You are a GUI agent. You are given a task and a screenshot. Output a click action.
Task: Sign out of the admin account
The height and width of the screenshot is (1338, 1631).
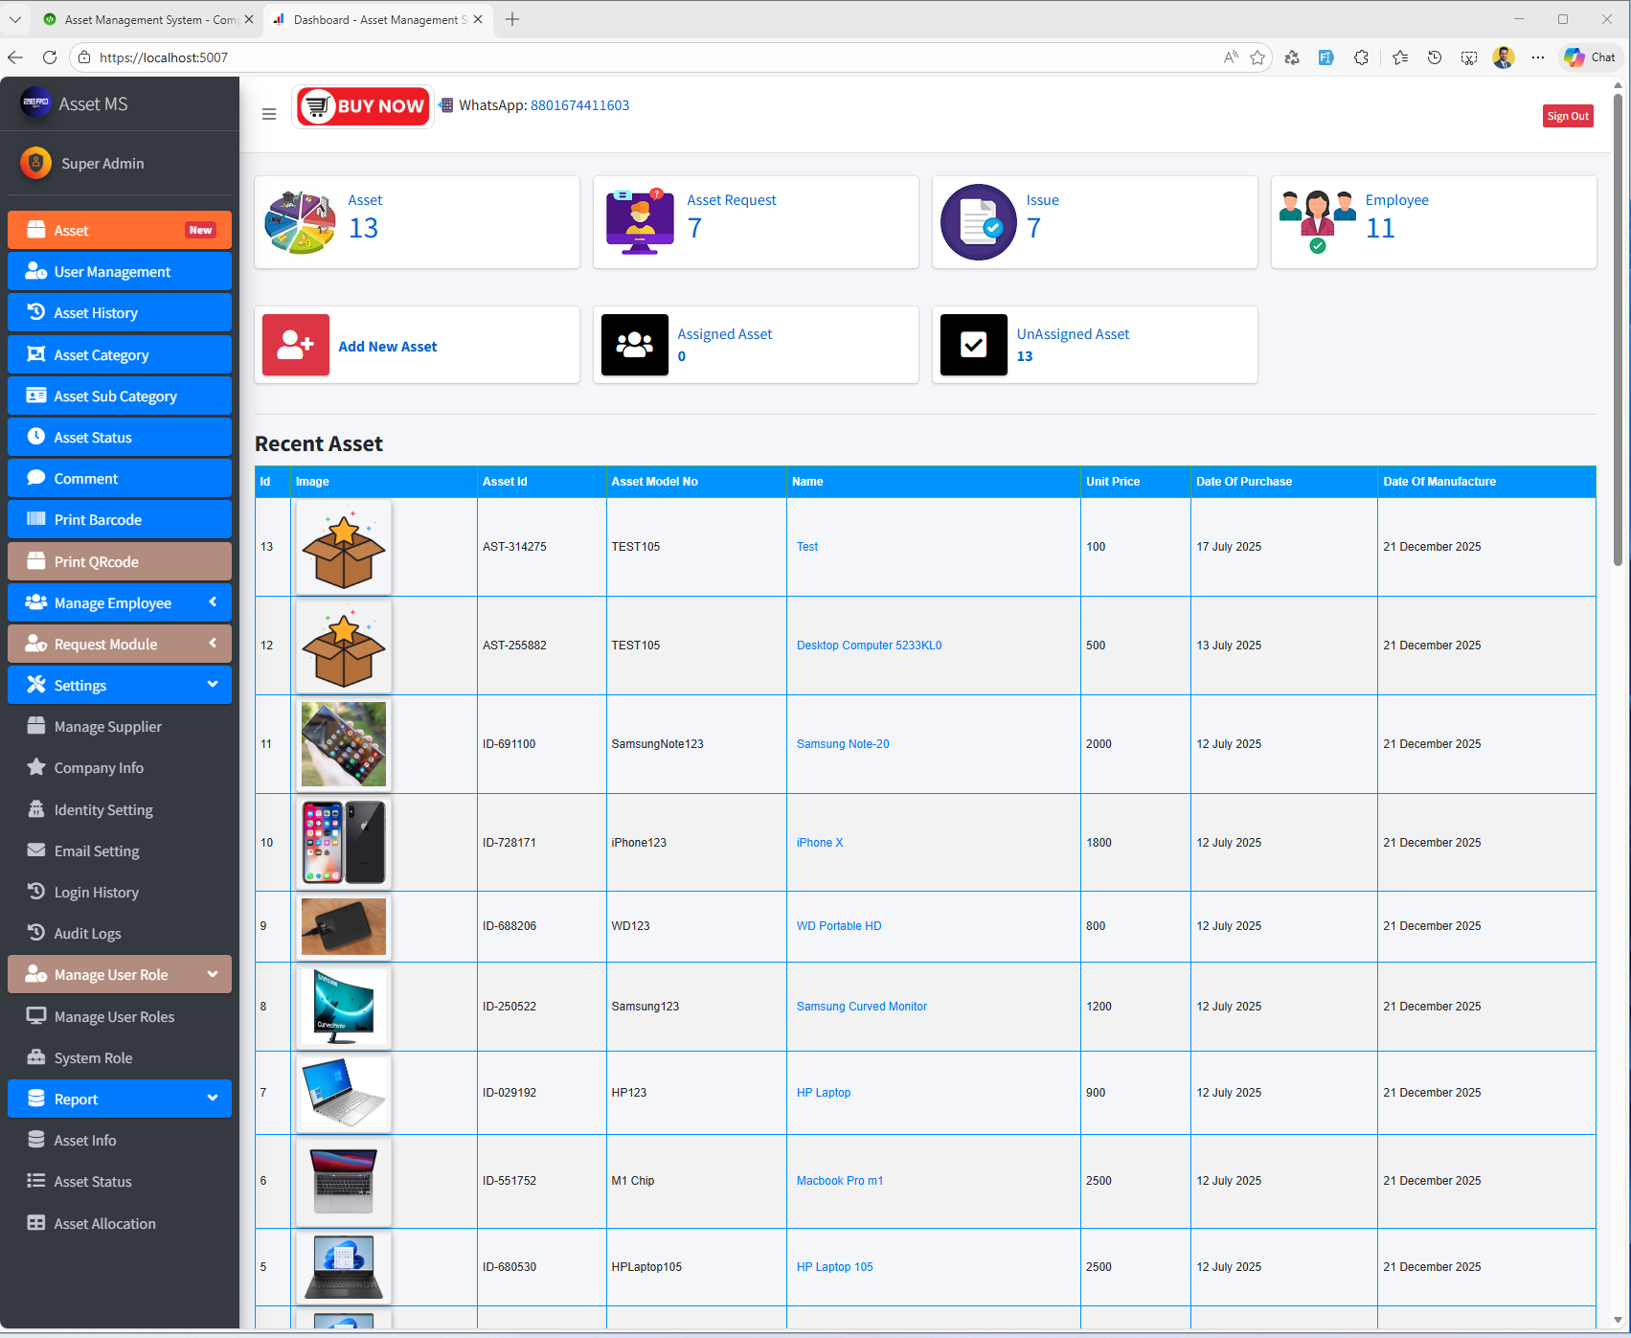[x=1567, y=115]
